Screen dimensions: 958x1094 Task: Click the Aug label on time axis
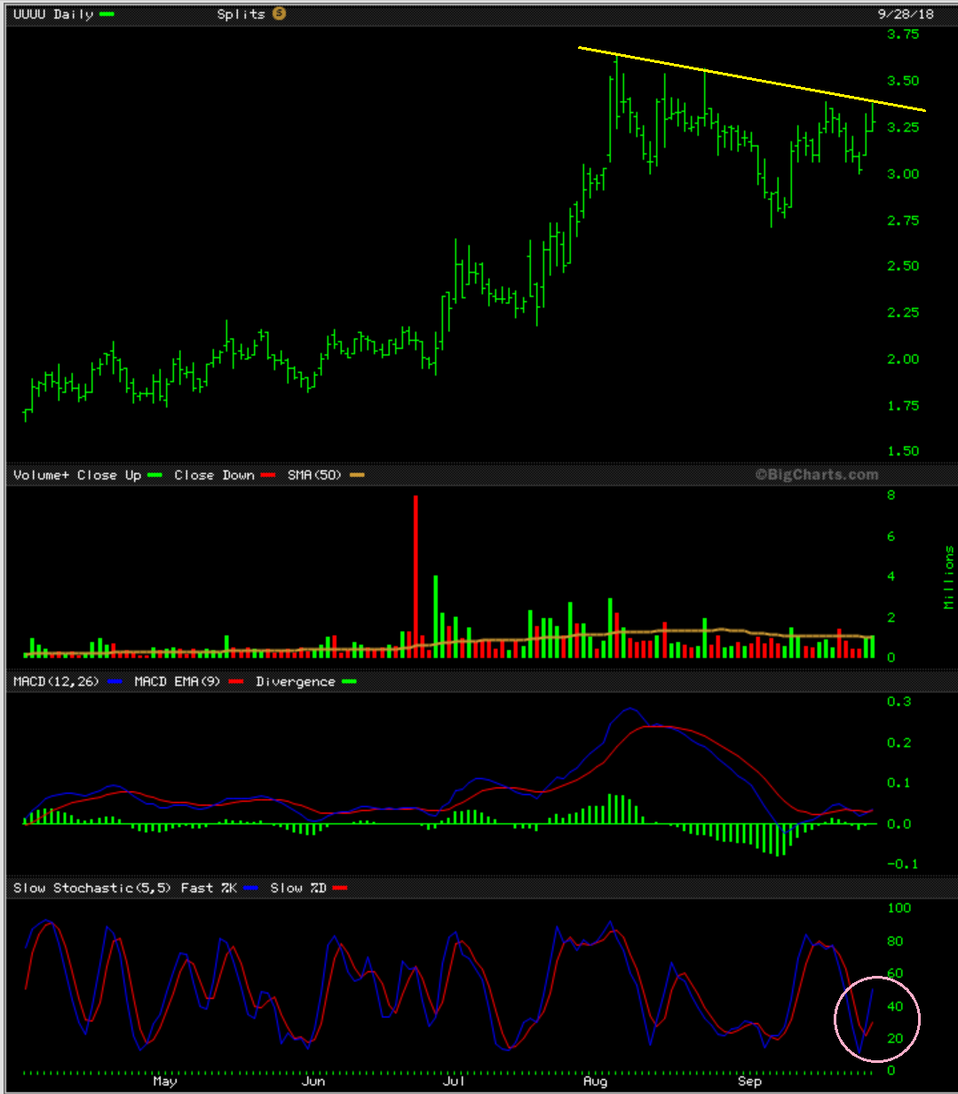coord(597,1082)
